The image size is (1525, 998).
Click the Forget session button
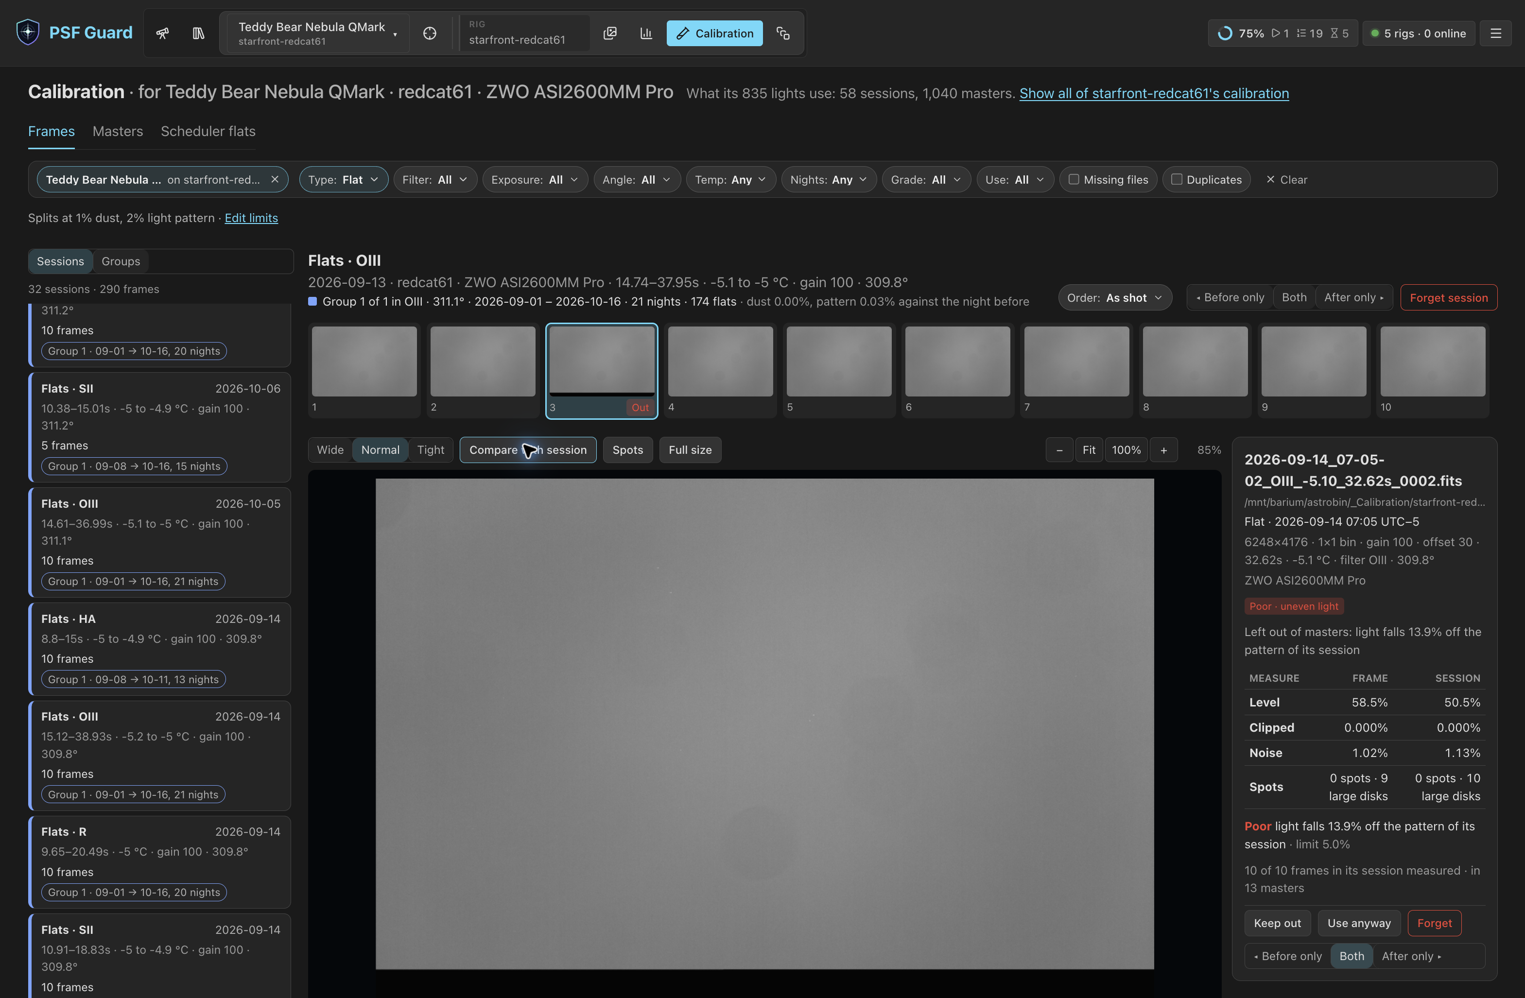click(1449, 297)
